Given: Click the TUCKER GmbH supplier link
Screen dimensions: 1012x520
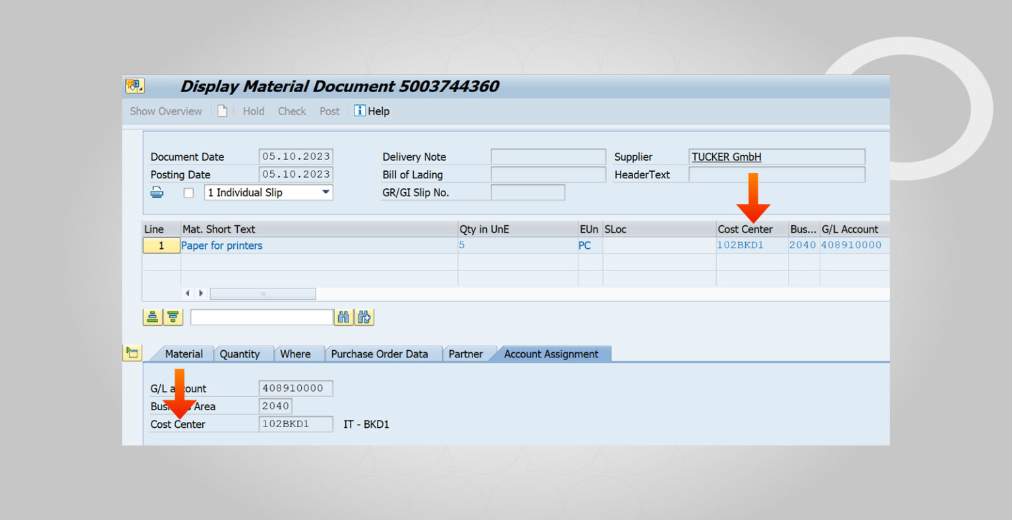Looking at the screenshot, I should pyautogui.click(x=726, y=157).
